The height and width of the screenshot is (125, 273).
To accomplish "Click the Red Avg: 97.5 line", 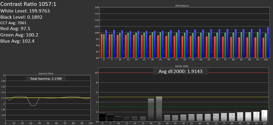I will (x=15, y=28).
